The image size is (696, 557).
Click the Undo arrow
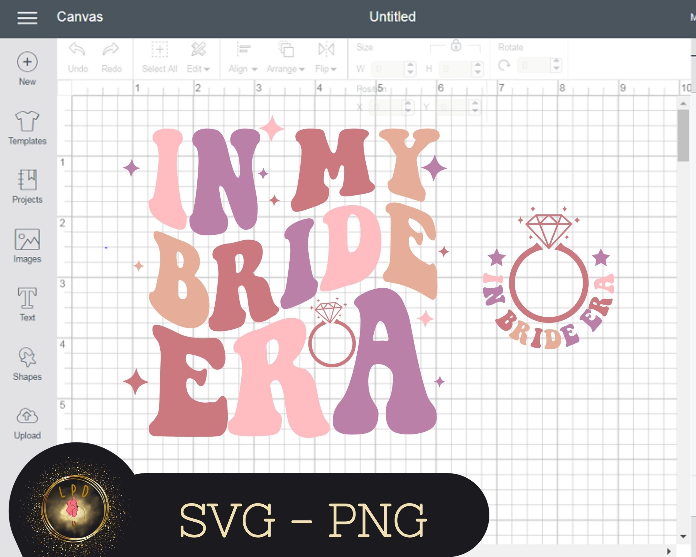[77, 49]
